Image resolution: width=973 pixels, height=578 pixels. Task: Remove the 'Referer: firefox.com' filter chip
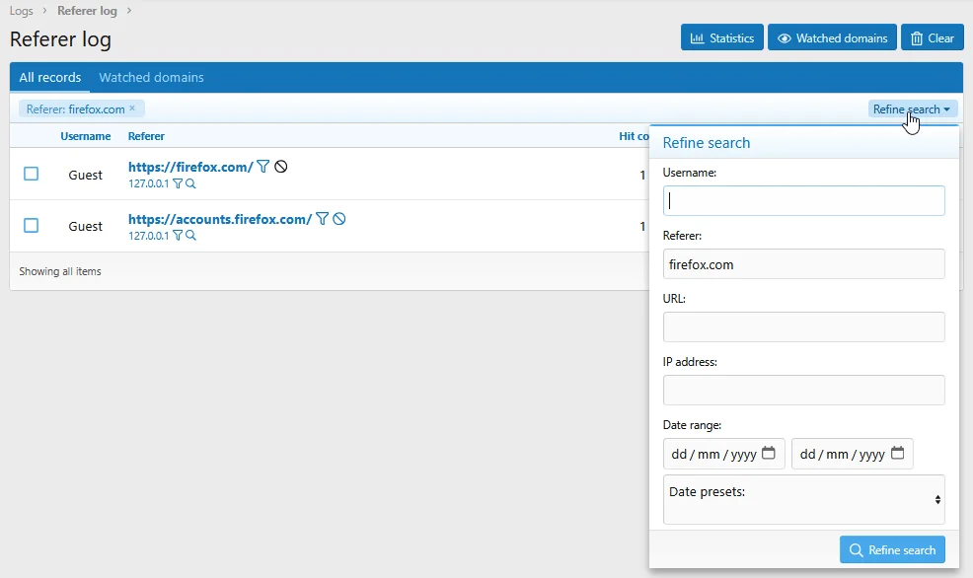pyautogui.click(x=132, y=108)
